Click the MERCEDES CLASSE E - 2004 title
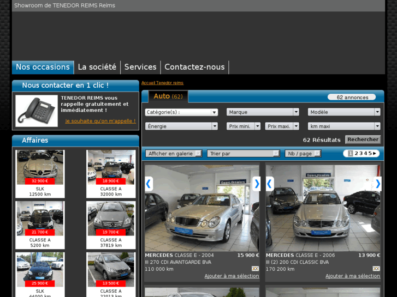 [x=179, y=255]
